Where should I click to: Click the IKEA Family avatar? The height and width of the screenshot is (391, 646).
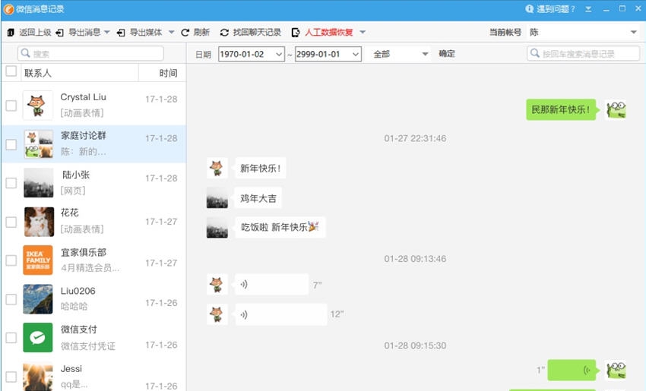[38, 260]
